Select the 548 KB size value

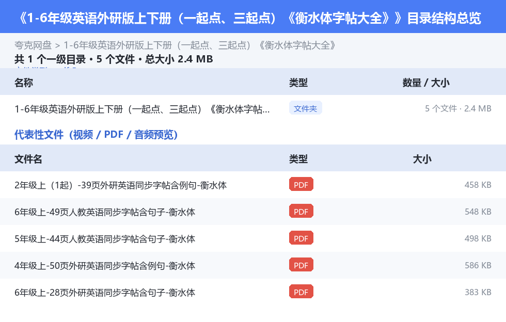click(x=478, y=212)
